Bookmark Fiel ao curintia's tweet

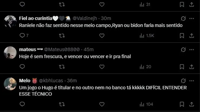(182, 36)
